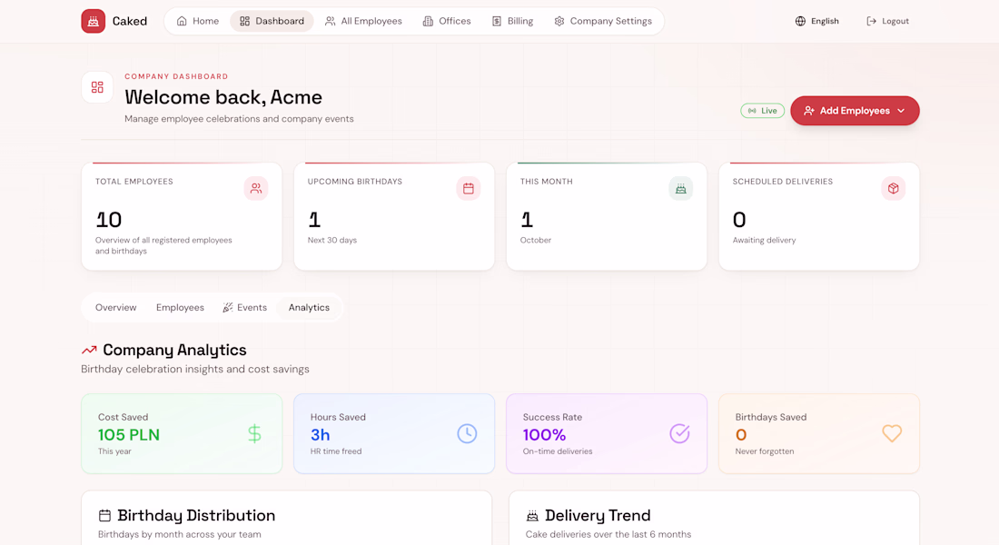Click the heart icon in Birthdays Saved
999x545 pixels.
(892, 433)
